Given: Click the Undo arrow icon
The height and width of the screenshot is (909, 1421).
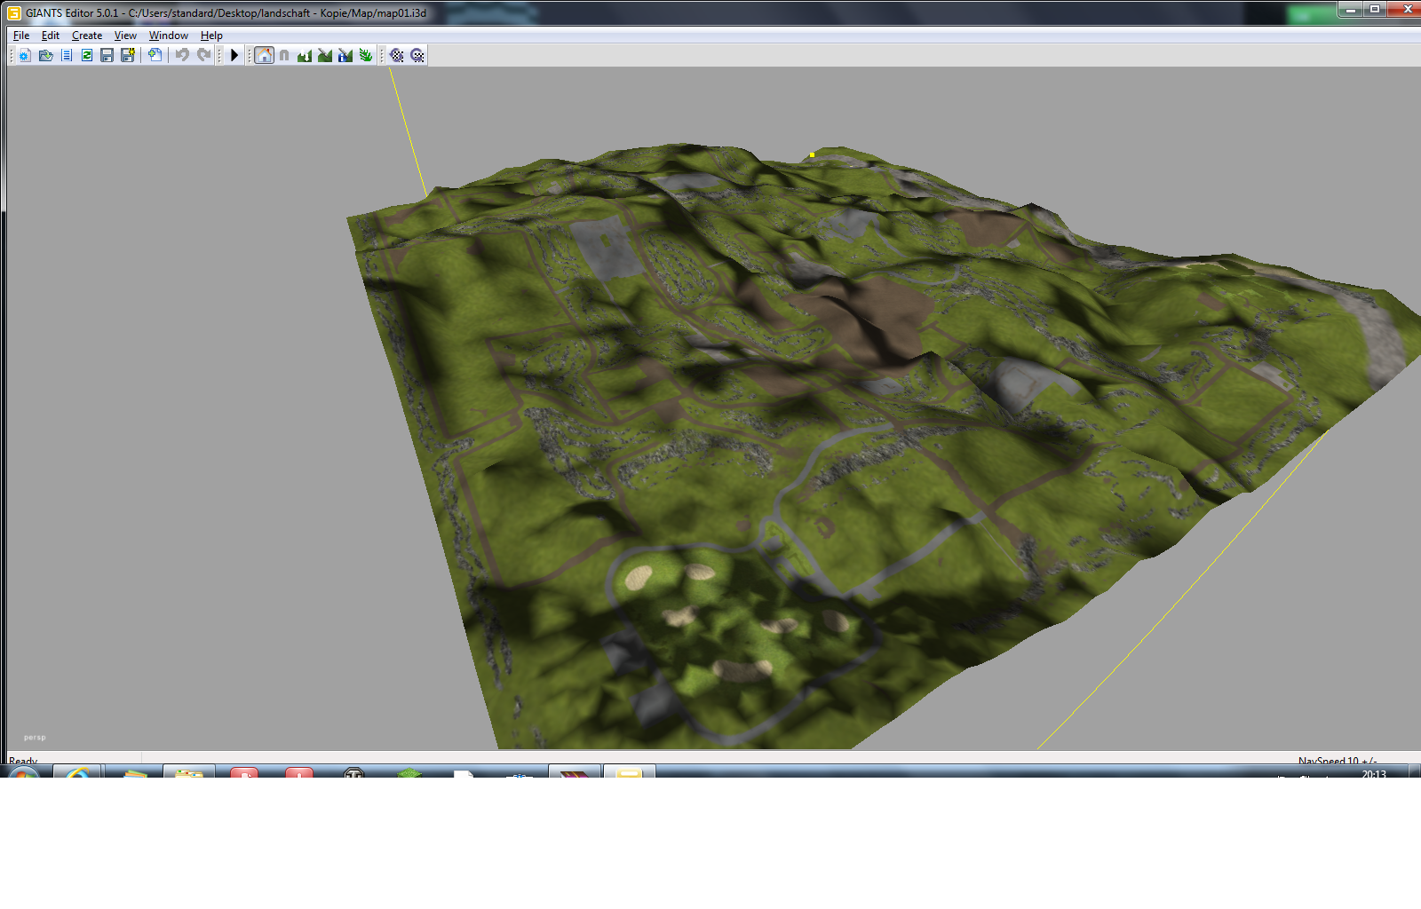Looking at the screenshot, I should pos(182,55).
